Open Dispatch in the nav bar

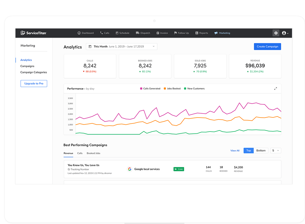click(143, 33)
